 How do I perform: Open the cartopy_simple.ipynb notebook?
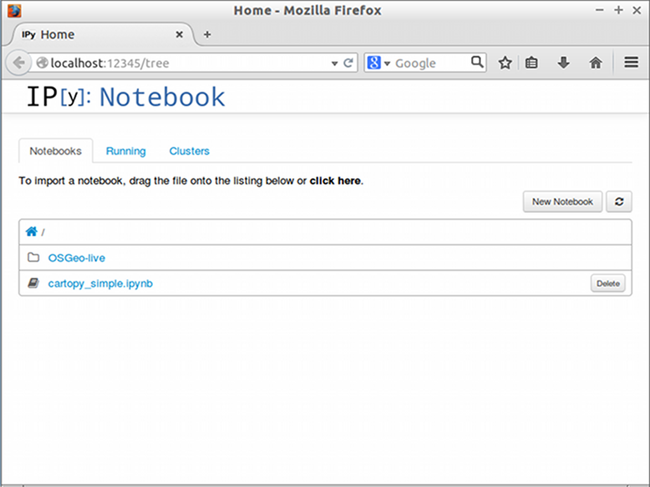point(100,283)
